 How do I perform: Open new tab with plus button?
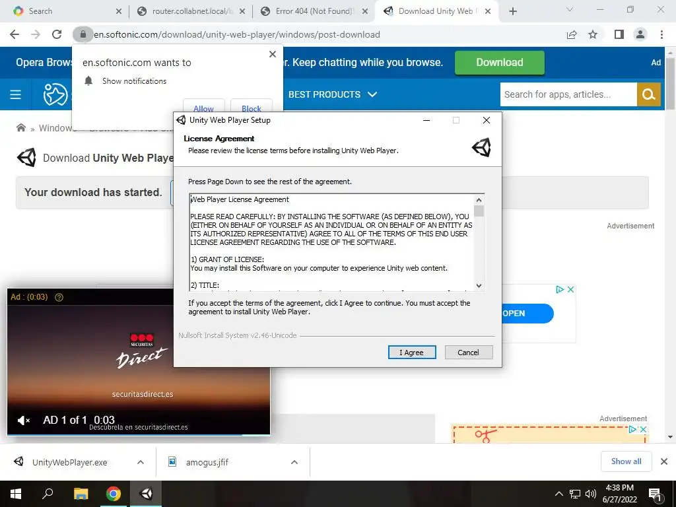point(512,11)
